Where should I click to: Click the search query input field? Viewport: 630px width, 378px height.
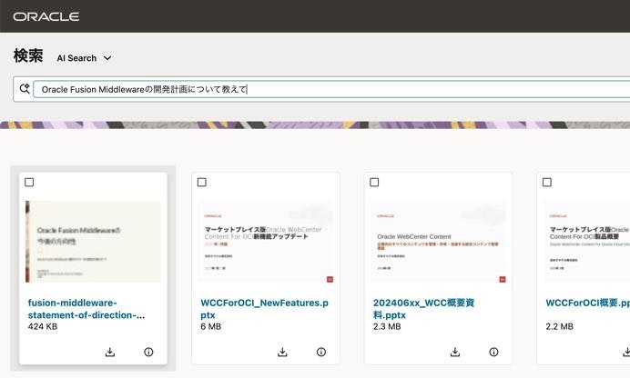click(331, 89)
